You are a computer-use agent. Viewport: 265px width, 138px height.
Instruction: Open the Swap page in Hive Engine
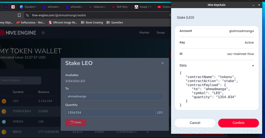pyautogui.click(x=160, y=32)
